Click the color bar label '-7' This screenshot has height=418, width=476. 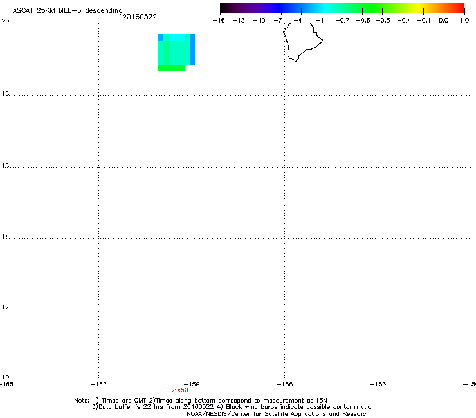pyautogui.click(x=278, y=21)
